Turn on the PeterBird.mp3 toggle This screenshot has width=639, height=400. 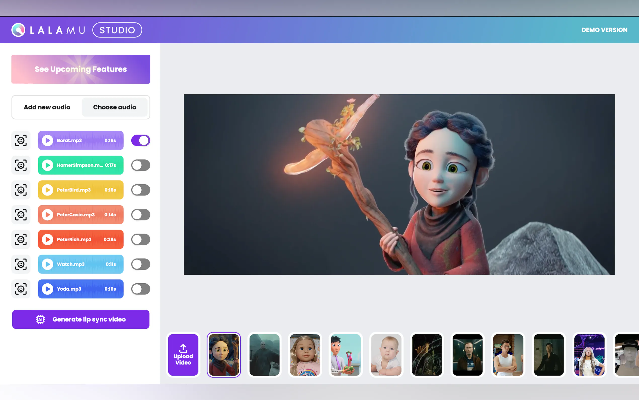click(141, 190)
